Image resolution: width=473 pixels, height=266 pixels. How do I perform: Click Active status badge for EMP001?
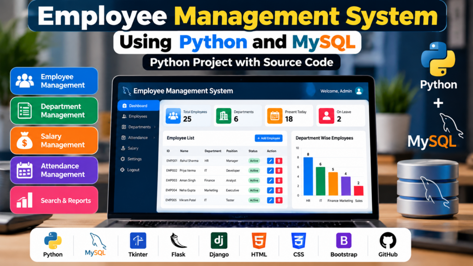tap(254, 161)
